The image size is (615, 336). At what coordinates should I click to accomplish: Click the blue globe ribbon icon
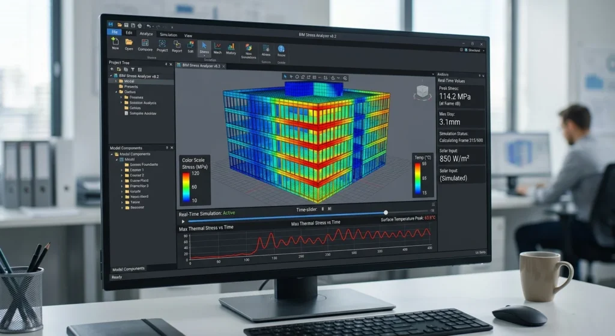[x=281, y=49]
